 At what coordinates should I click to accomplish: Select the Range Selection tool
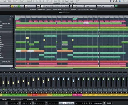44,6
